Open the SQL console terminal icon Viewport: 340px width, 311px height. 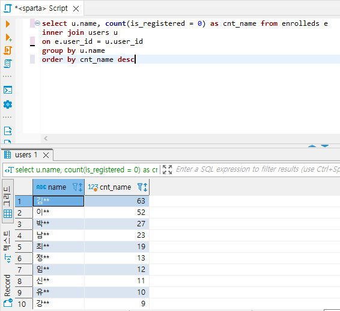[8, 90]
